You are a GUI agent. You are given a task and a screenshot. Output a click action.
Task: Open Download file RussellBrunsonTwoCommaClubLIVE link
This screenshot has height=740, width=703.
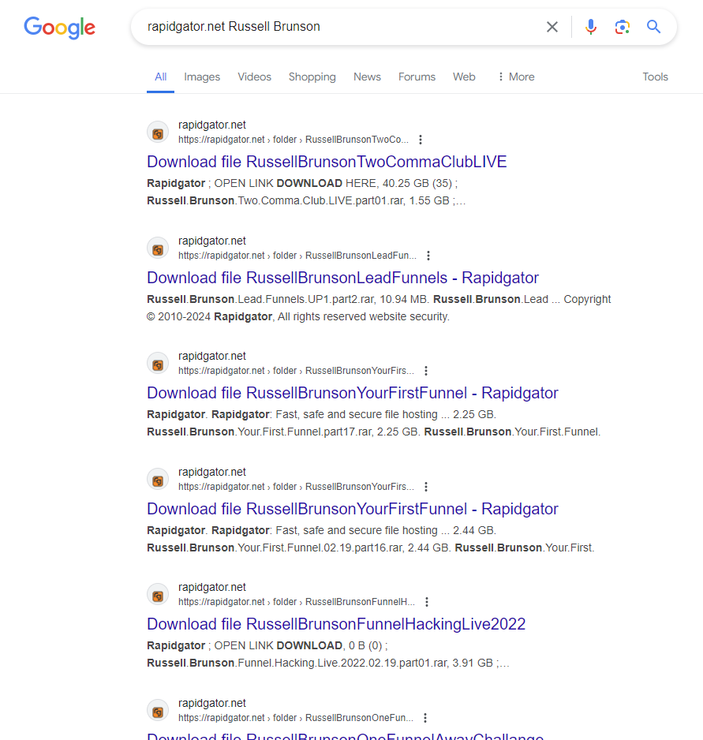click(x=327, y=162)
